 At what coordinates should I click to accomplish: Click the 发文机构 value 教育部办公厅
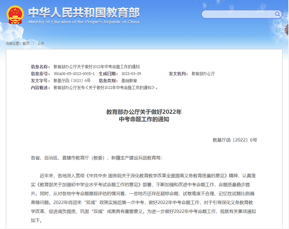point(203,74)
